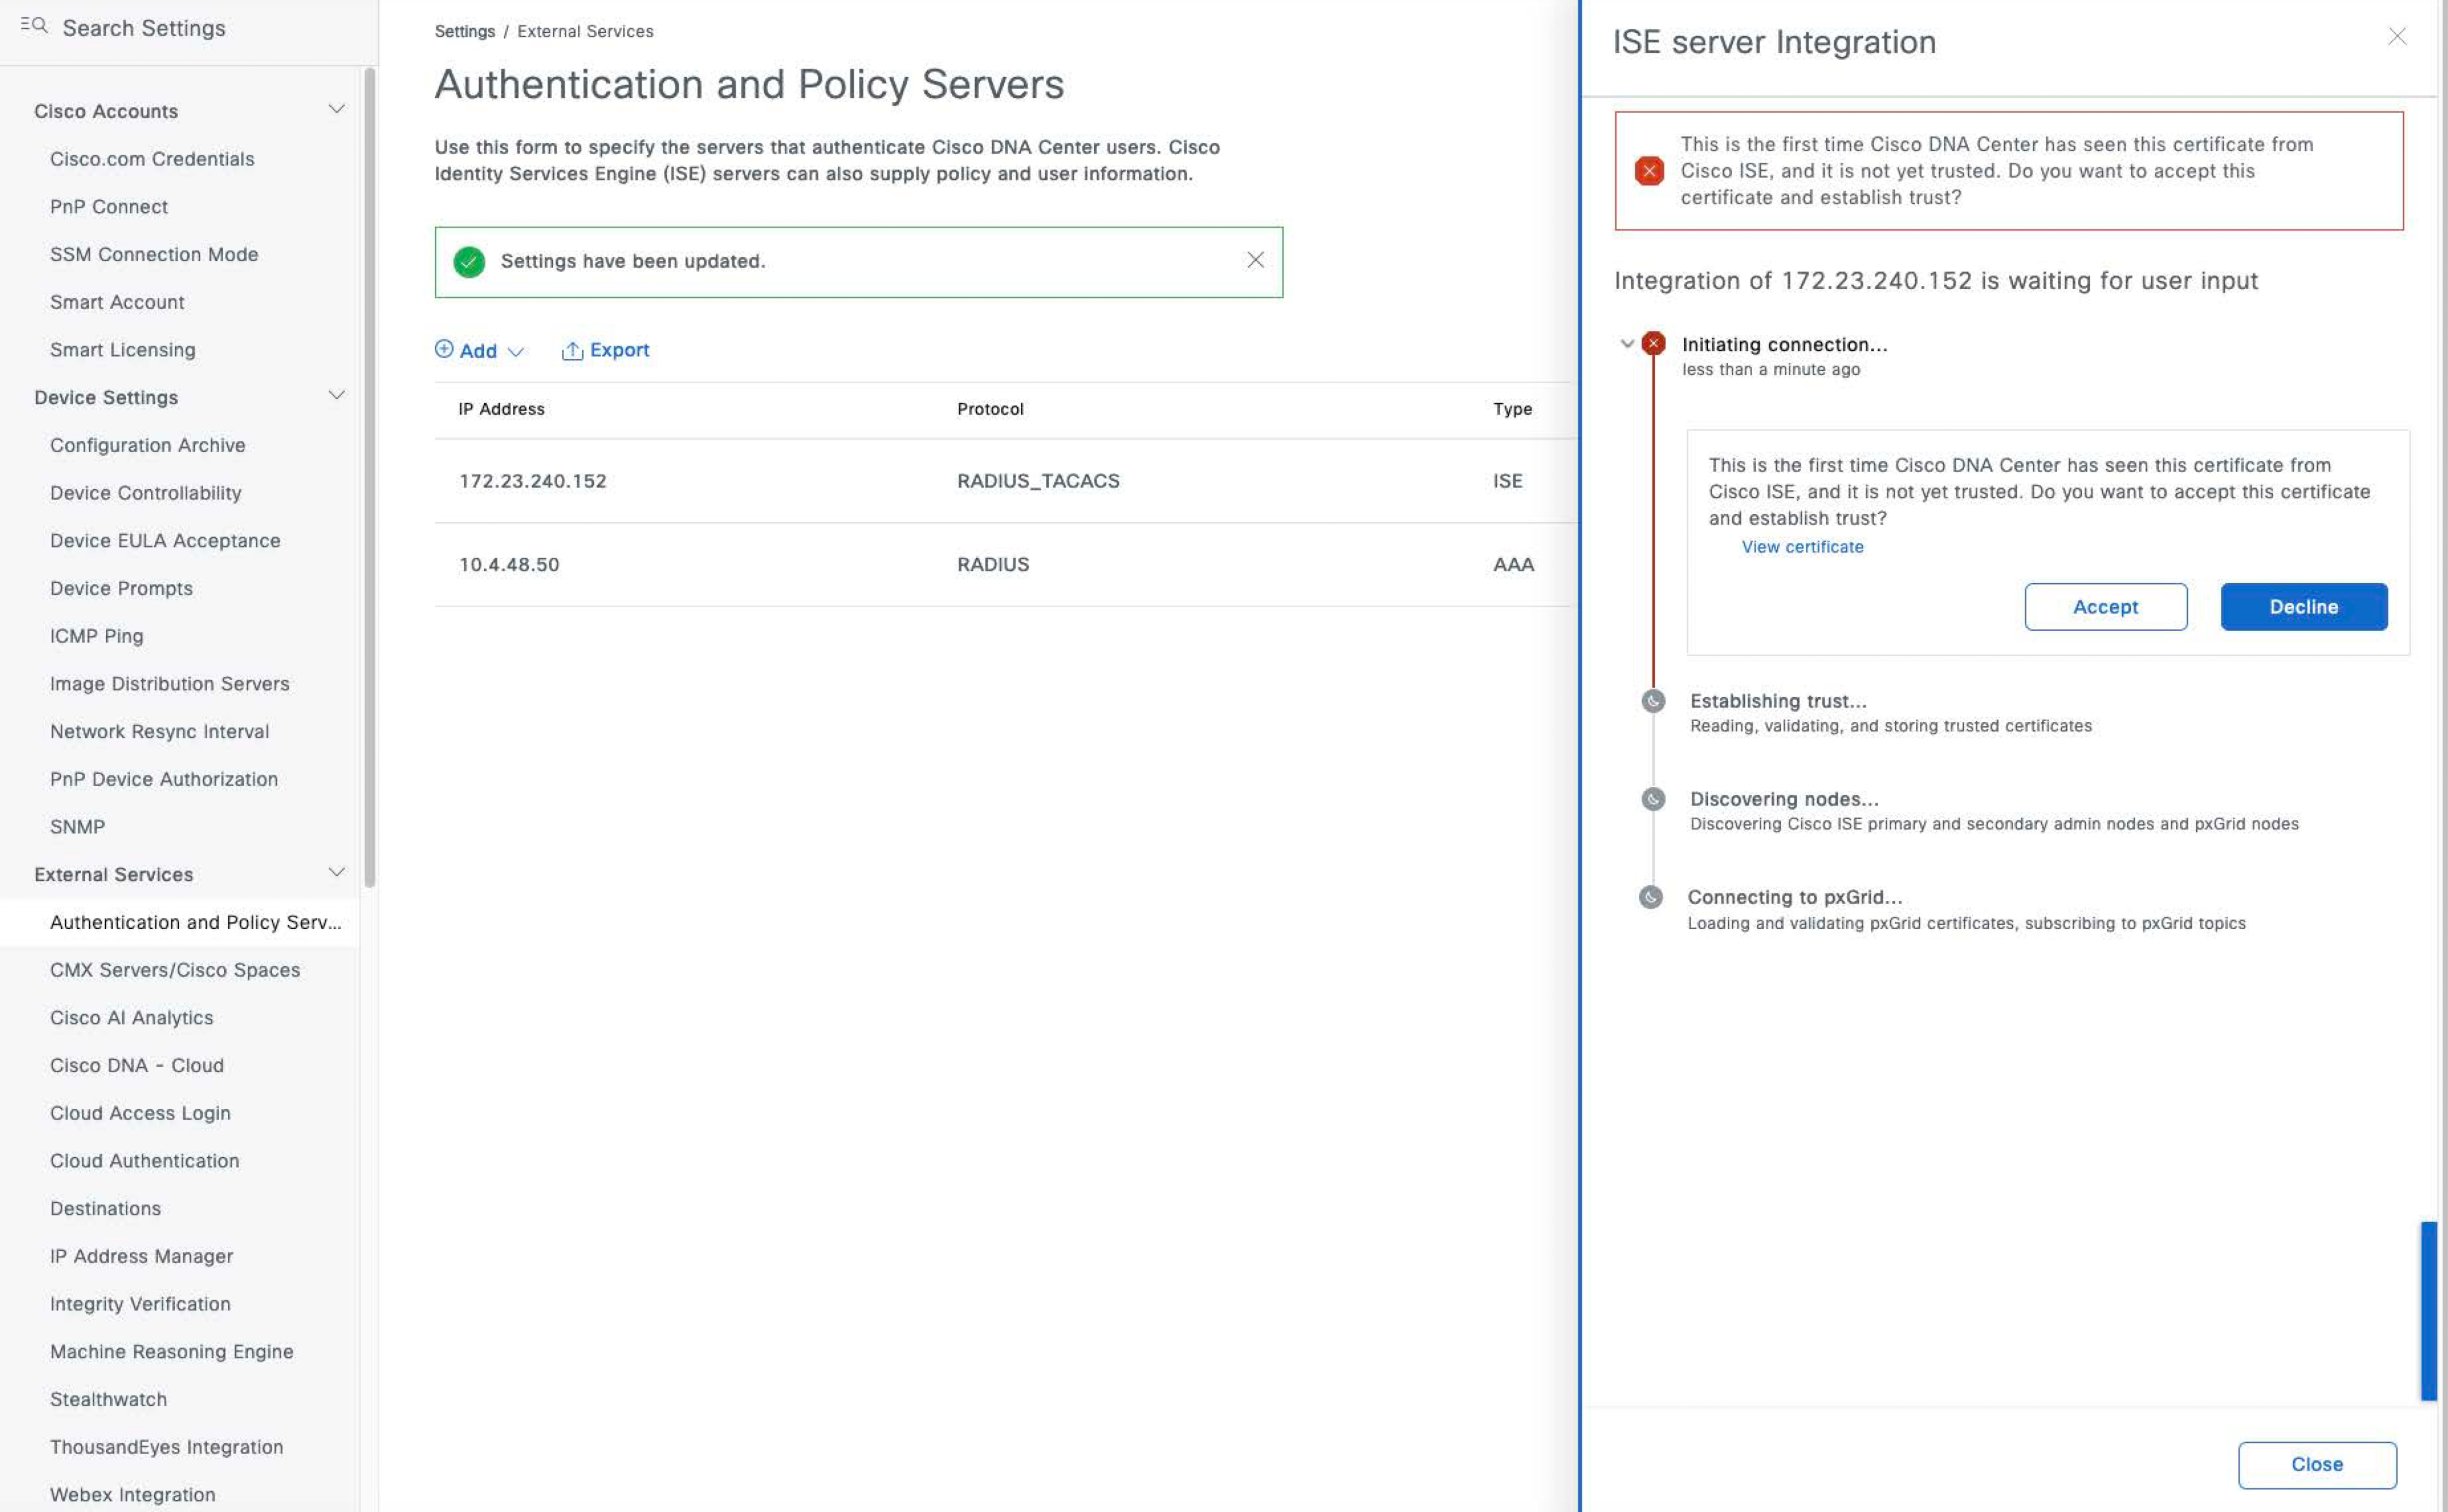Accept the Cisco ISE certificate

click(x=2105, y=607)
